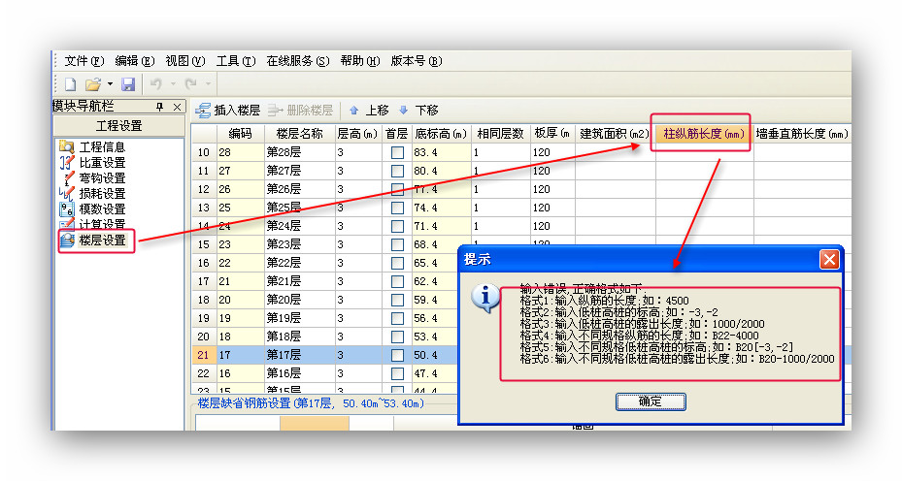Click bottom elevation cell 50.4
The image size is (902, 481).
[x=434, y=355]
